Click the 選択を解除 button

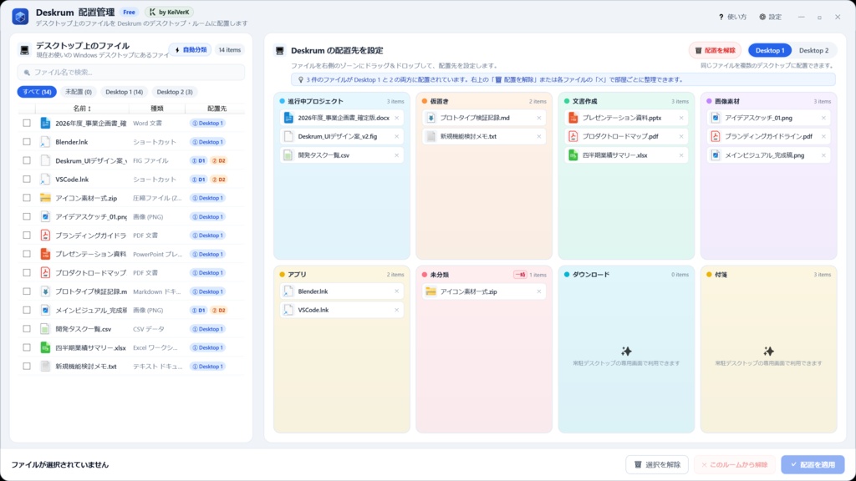[657, 464]
